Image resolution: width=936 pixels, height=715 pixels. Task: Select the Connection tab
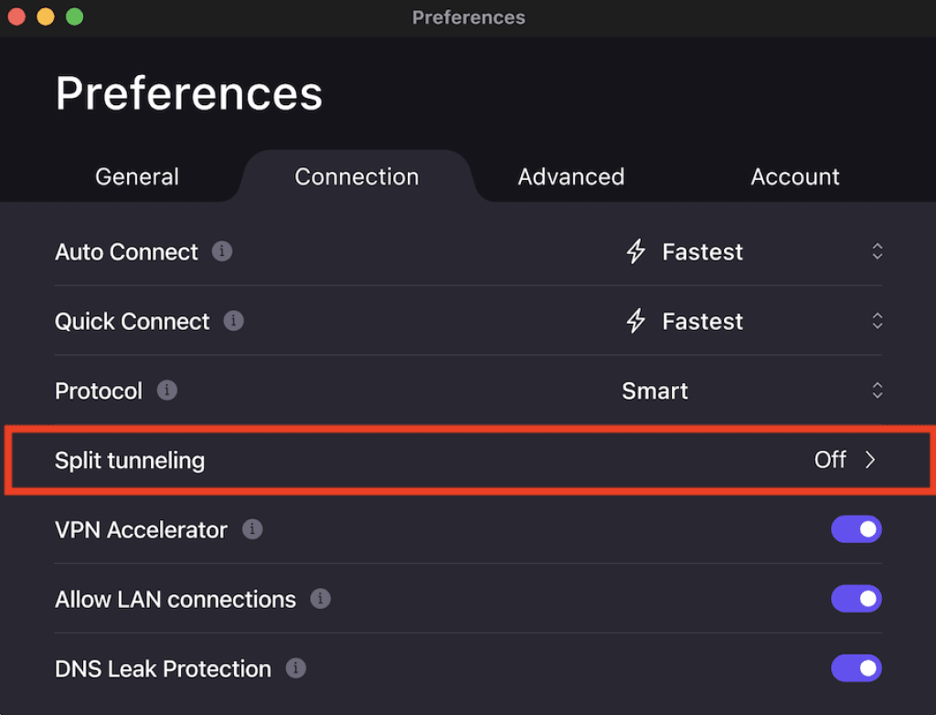[x=356, y=176]
